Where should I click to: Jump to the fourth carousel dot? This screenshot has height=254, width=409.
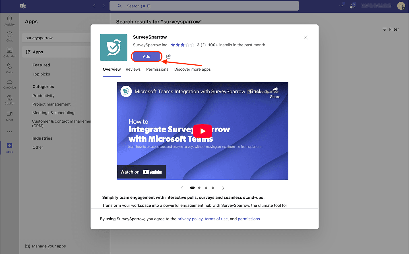pos(213,188)
